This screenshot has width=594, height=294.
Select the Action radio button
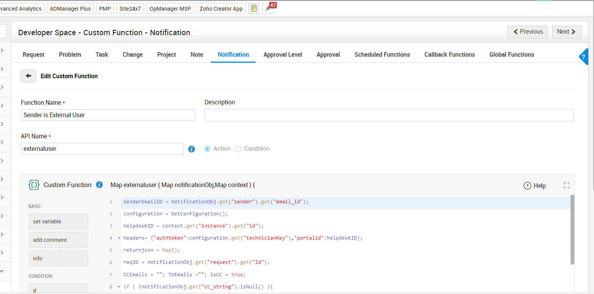(x=208, y=149)
